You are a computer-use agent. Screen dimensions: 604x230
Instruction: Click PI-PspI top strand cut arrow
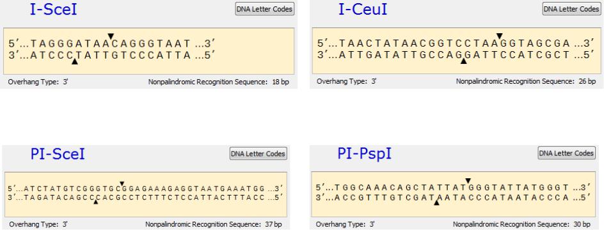tap(468, 181)
